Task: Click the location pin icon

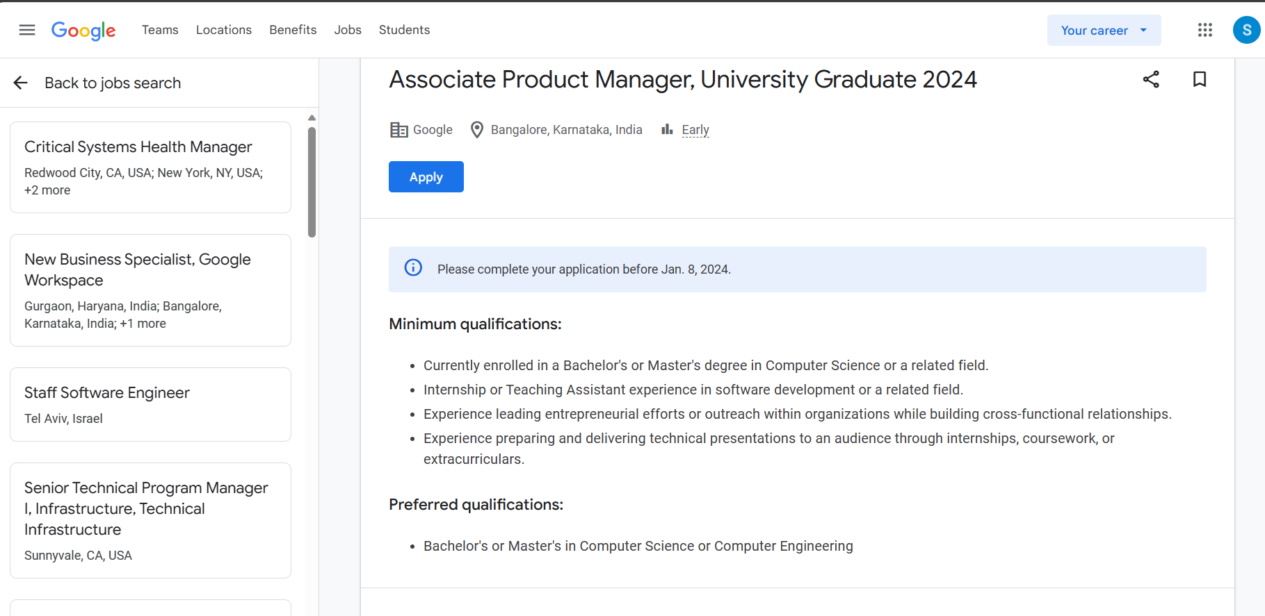Action: click(477, 130)
